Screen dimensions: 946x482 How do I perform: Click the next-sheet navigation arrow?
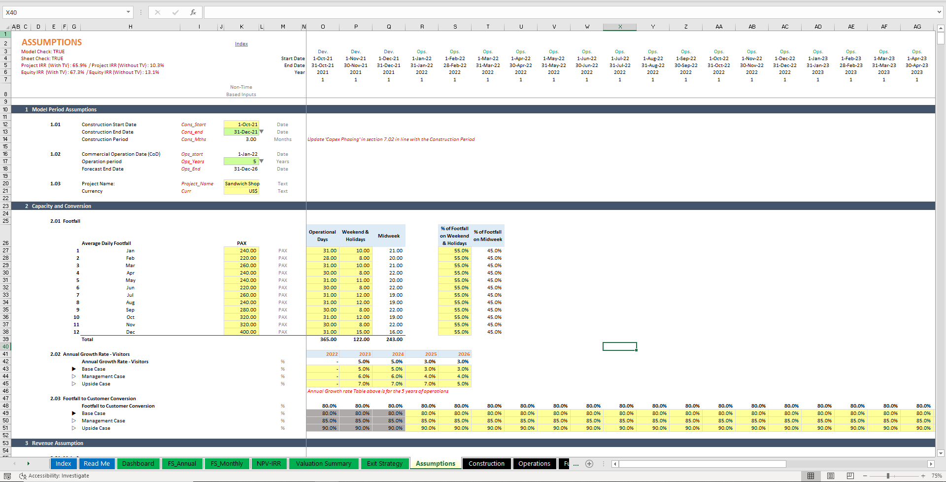[x=29, y=464]
